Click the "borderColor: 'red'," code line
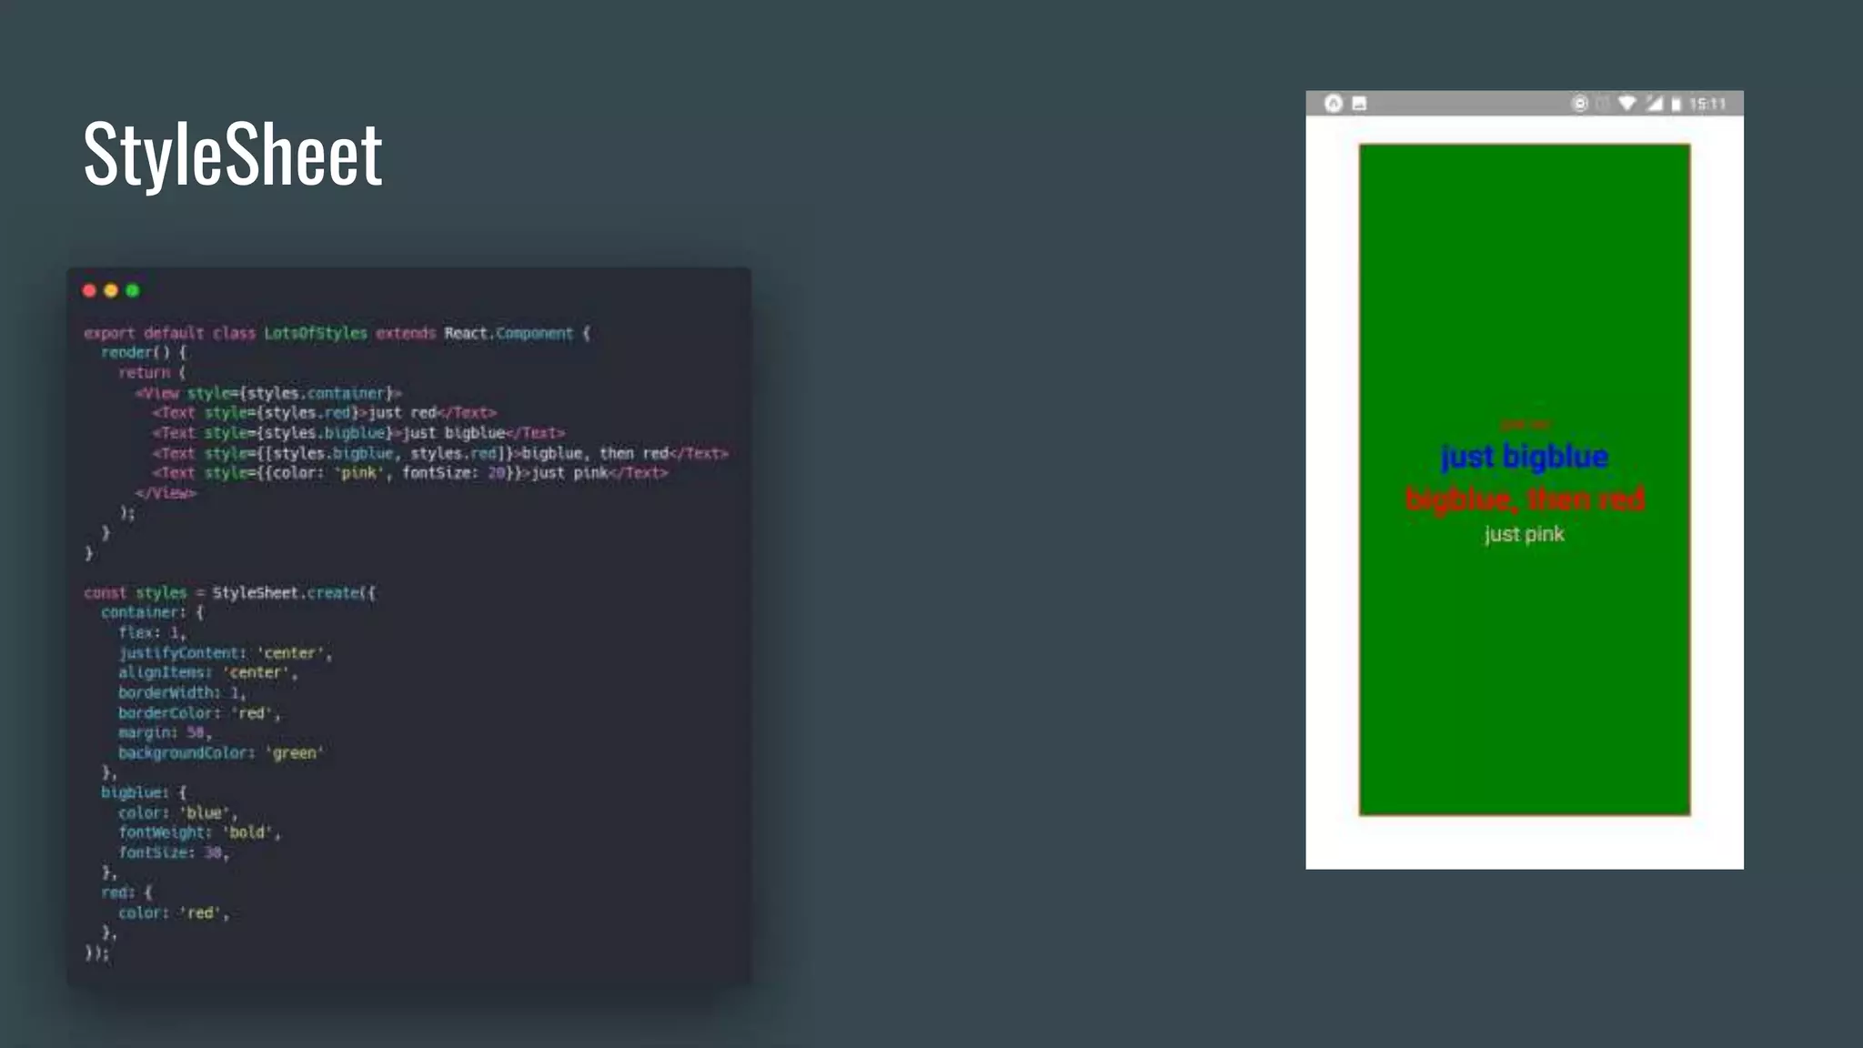 pyautogui.click(x=199, y=713)
